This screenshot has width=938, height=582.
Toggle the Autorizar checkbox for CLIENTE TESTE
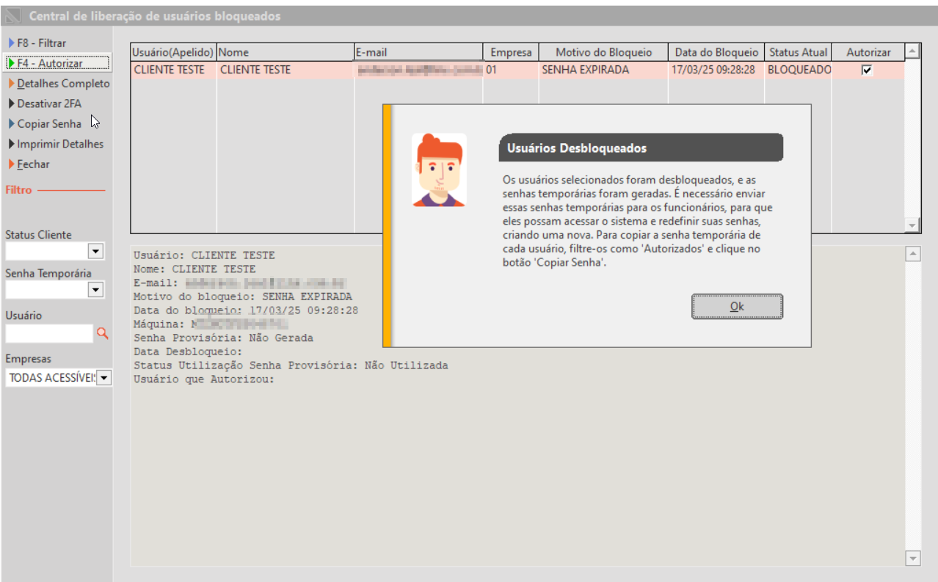[867, 70]
